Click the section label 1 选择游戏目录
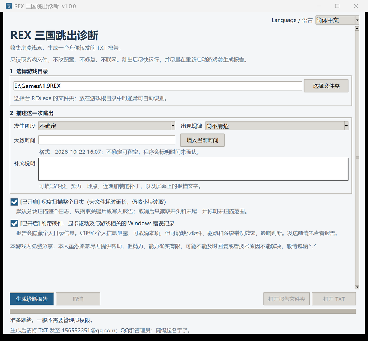The width and height of the screenshot is (368, 341). pos(29,71)
